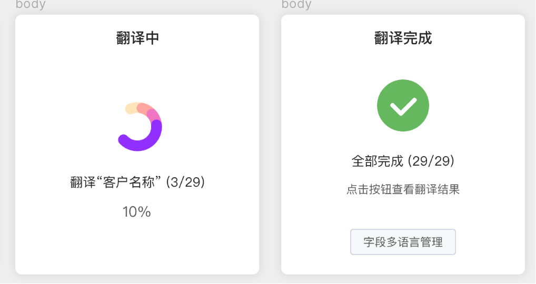This screenshot has width=536, height=284.
Task: Click the 全部完成 status text
Action: 377,161
